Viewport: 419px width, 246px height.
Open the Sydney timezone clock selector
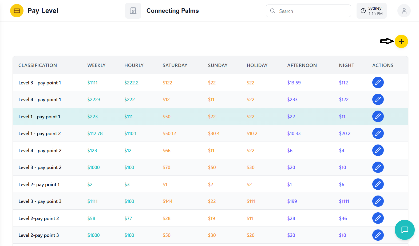pos(371,11)
